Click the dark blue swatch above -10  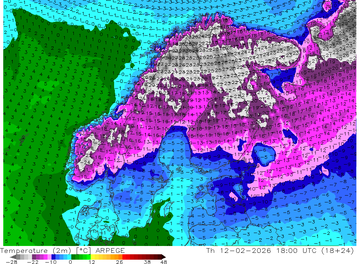coord(54,257)
